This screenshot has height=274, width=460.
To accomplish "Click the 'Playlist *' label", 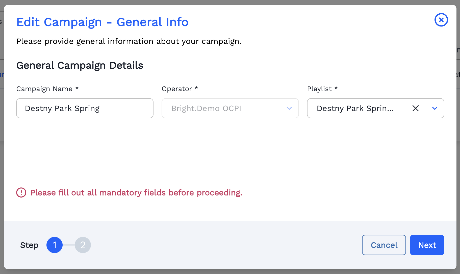I will [x=322, y=89].
